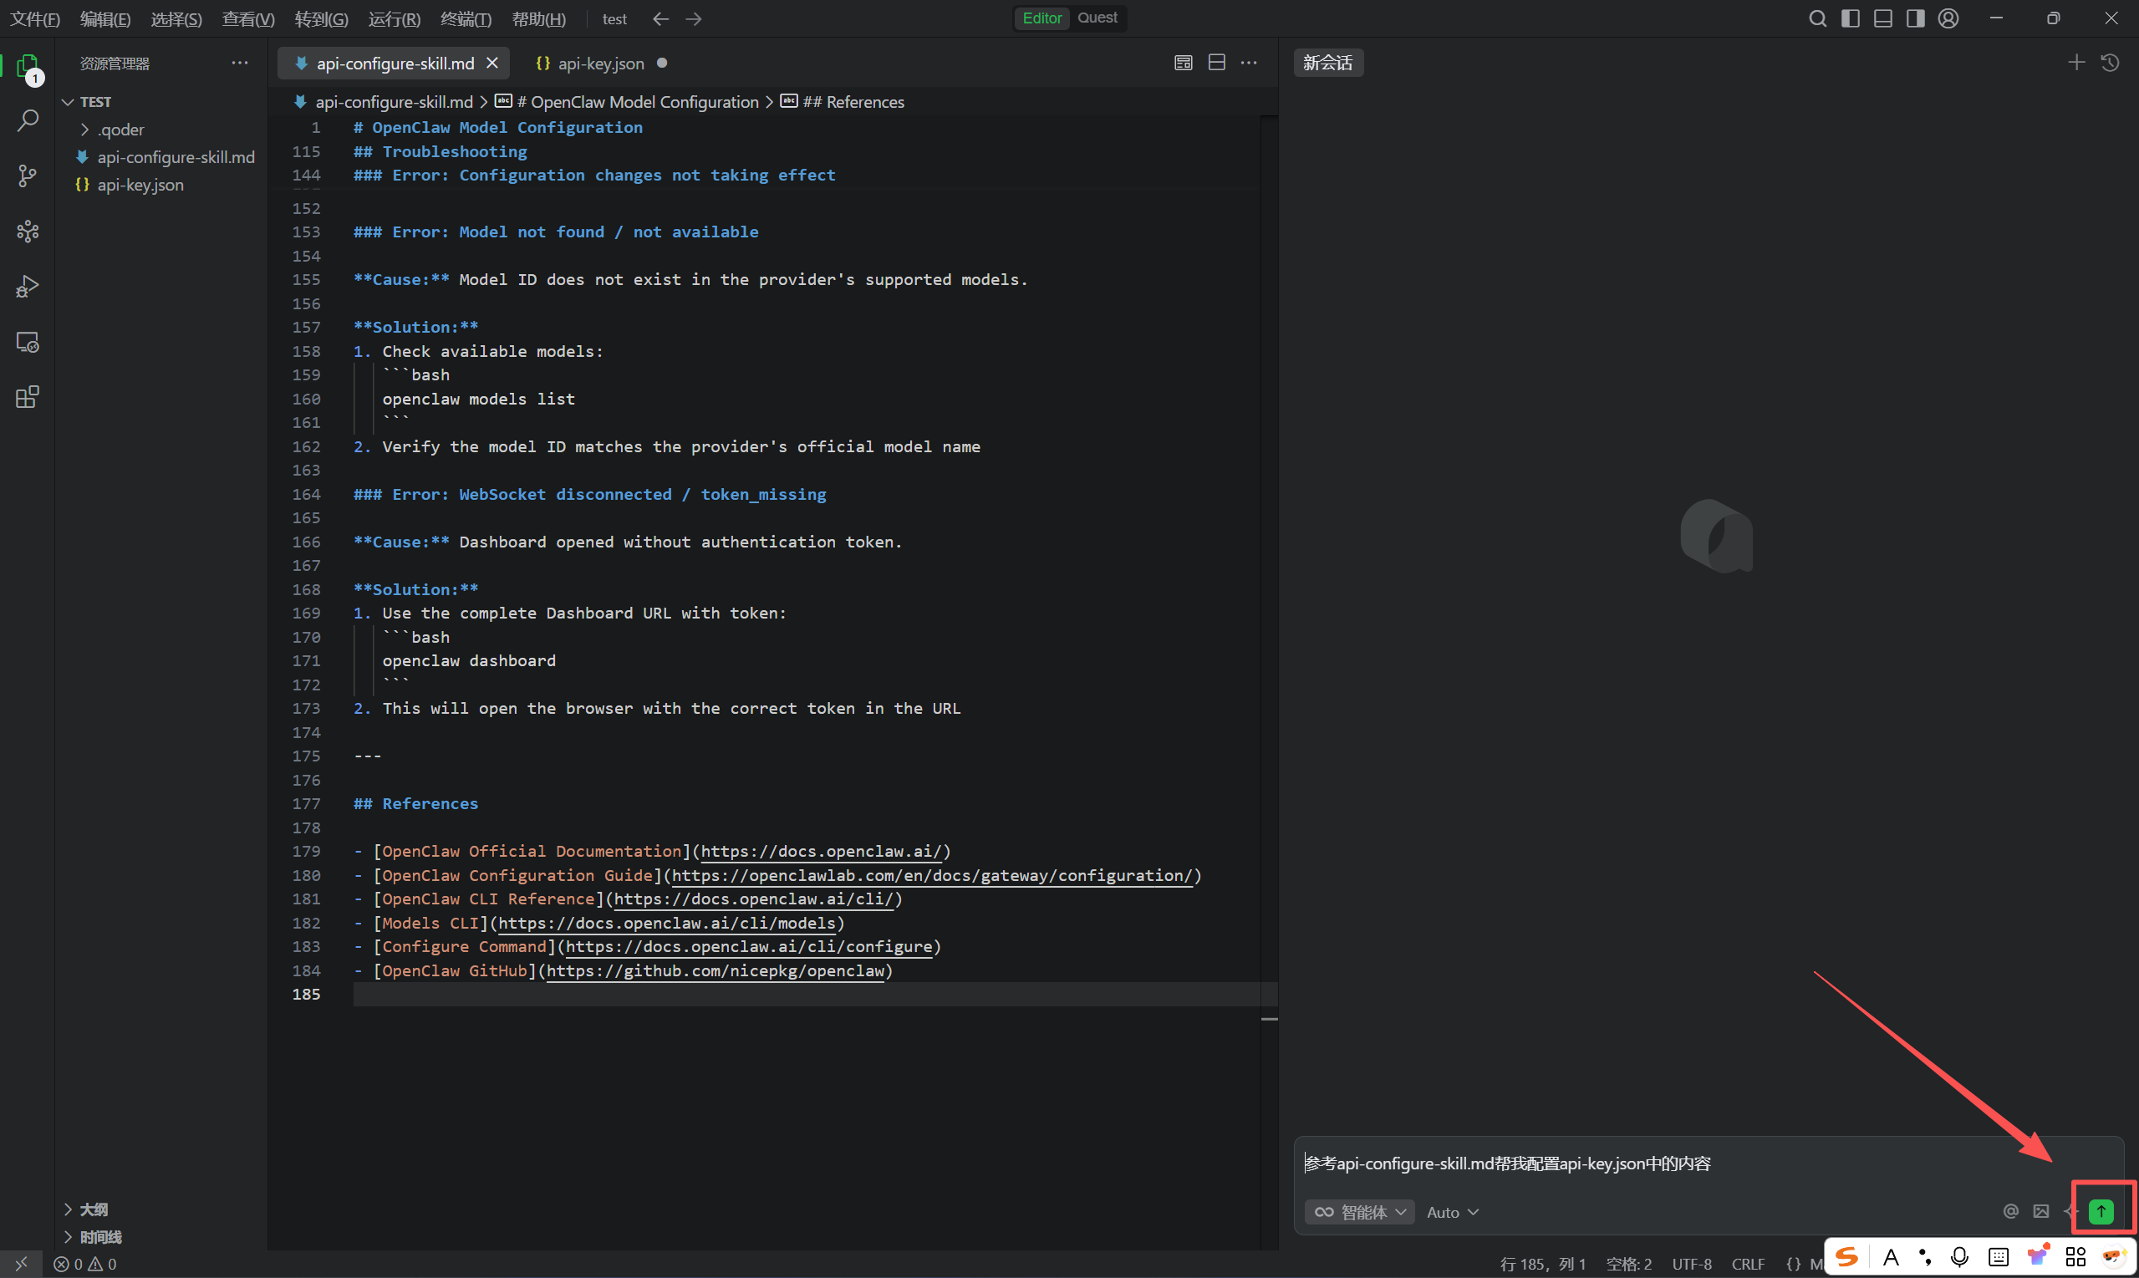Open chat history clock icon
The height and width of the screenshot is (1278, 2139).
[2110, 63]
